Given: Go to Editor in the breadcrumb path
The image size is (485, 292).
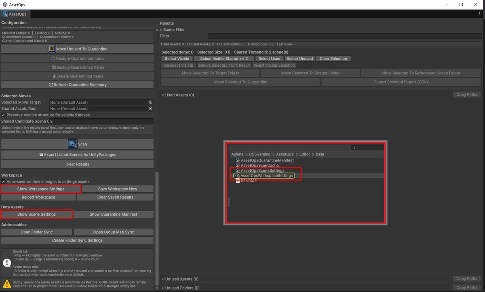Looking at the screenshot, I should pyautogui.click(x=304, y=154).
